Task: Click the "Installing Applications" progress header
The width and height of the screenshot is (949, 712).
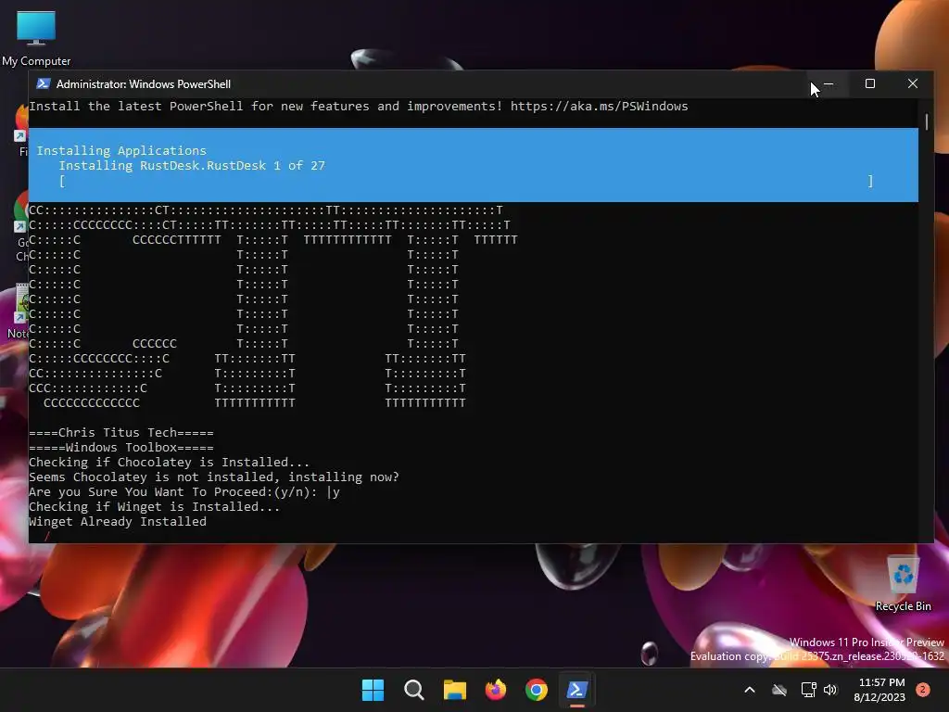Action: point(121,150)
